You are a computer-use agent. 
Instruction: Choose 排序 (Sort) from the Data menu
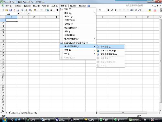(78, 9)
